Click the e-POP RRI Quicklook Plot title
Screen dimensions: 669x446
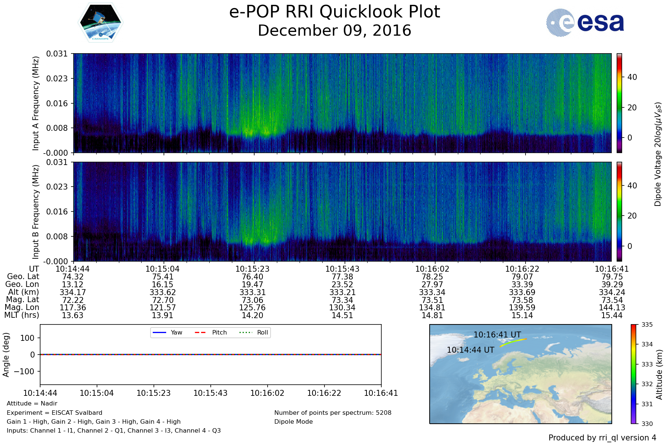pyautogui.click(x=334, y=12)
